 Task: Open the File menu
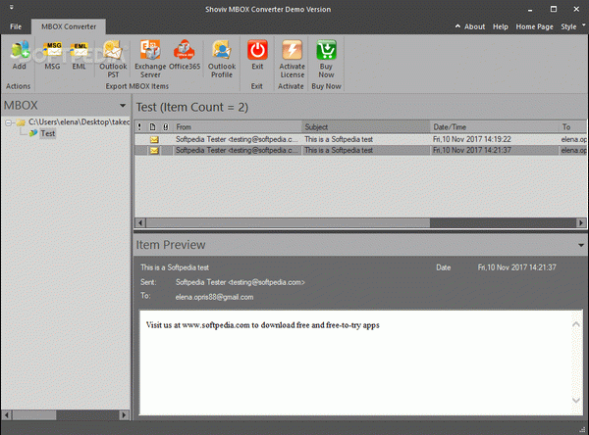(16, 26)
